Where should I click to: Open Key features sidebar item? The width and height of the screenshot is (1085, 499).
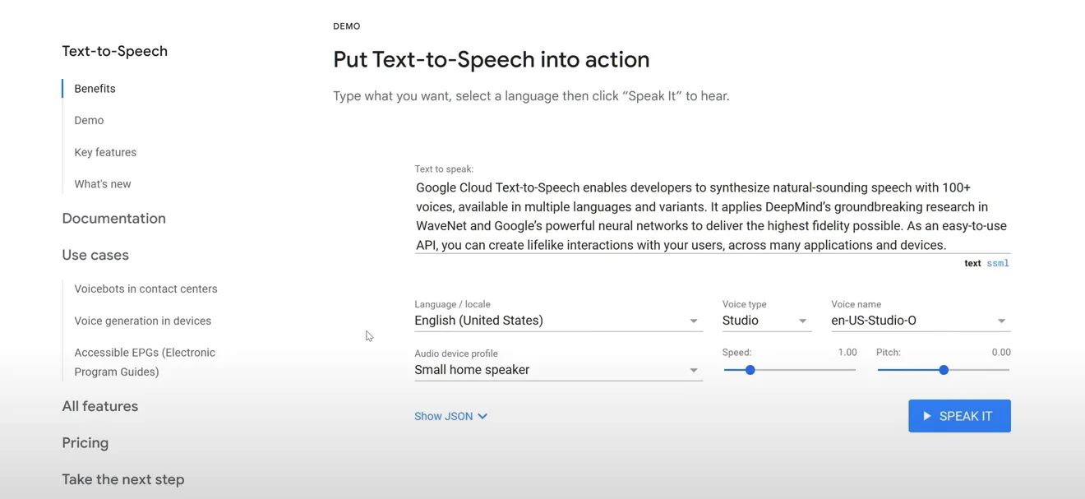[x=105, y=152]
